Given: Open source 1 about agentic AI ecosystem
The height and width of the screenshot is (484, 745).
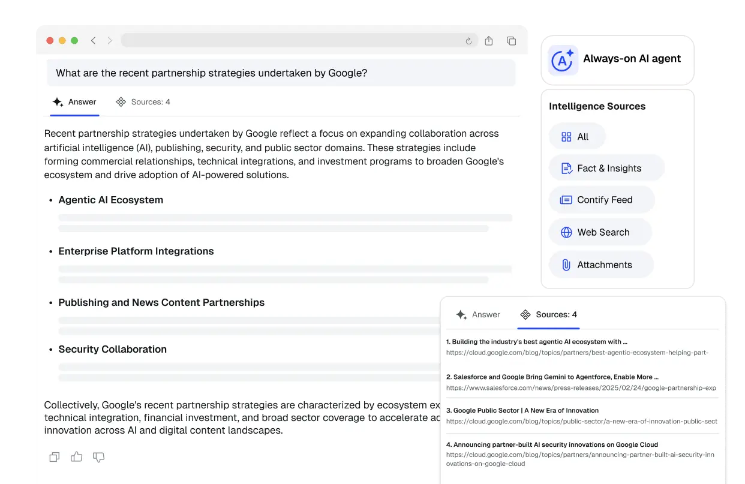Looking at the screenshot, I should (x=537, y=342).
